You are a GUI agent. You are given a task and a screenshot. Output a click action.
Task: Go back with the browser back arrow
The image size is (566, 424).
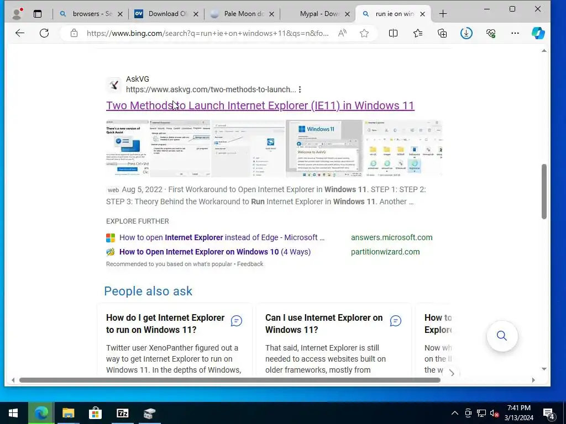(x=20, y=33)
